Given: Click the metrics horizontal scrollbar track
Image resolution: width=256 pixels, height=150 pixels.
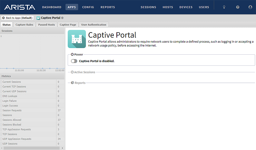Looking at the screenshot, I should (x=32, y=148).
